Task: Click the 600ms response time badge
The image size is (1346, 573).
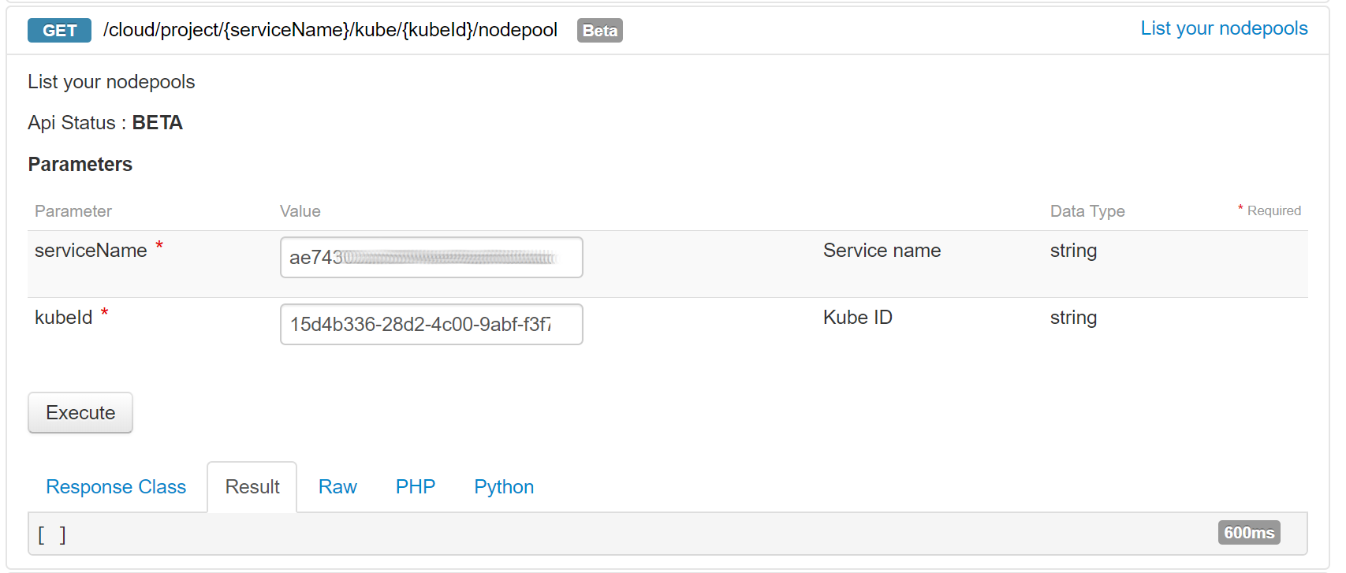Action: click(x=1249, y=533)
